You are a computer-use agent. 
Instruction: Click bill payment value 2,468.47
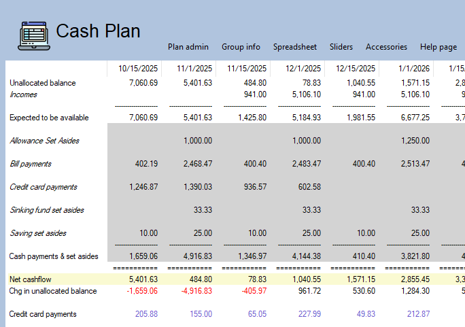coord(198,164)
